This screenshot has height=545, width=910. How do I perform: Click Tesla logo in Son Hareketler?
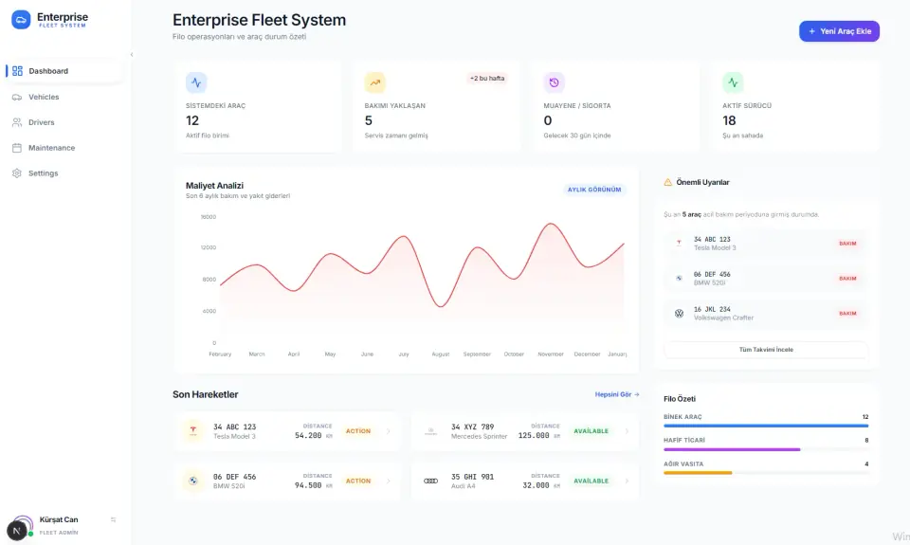click(x=193, y=431)
